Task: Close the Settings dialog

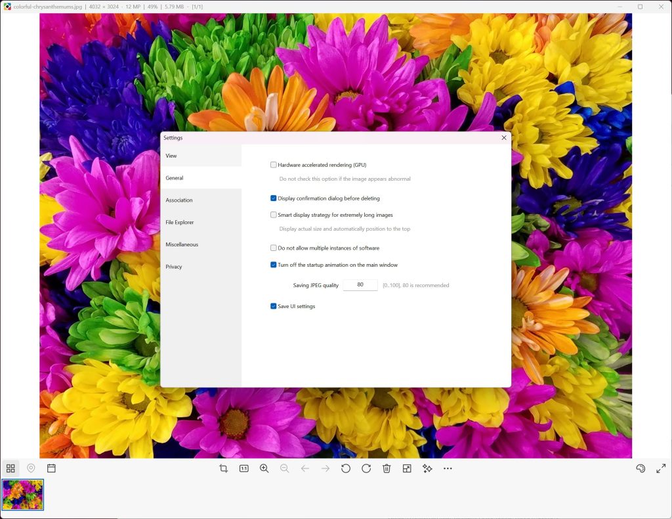Action: 504,138
